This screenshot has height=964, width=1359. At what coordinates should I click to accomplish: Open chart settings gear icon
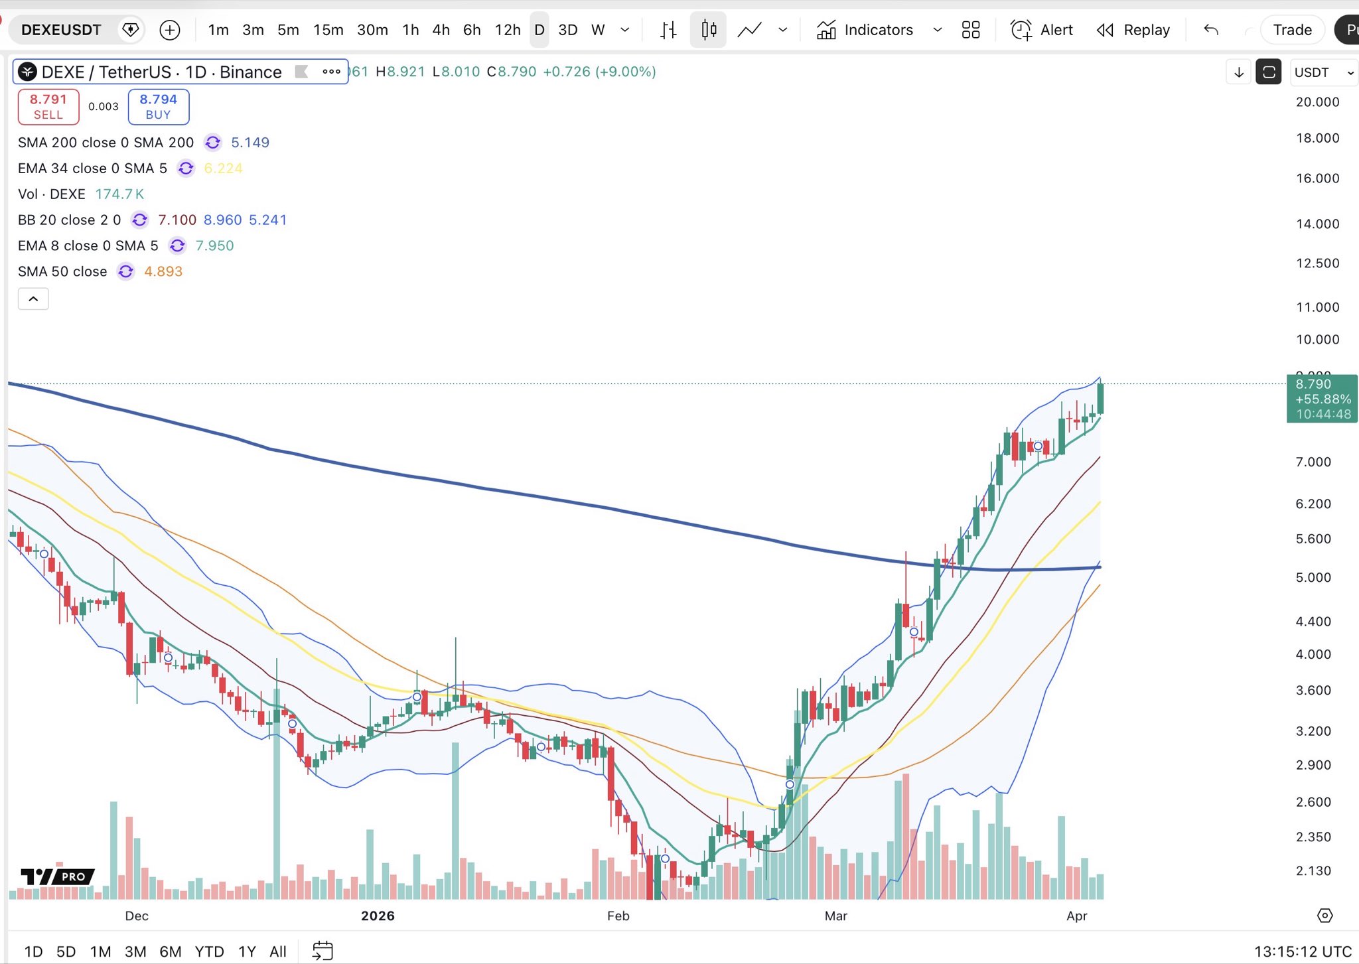[1324, 916]
